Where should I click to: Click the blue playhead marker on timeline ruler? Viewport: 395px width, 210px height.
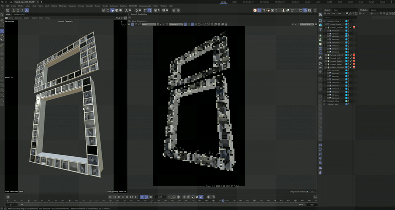pyautogui.click(x=223, y=201)
